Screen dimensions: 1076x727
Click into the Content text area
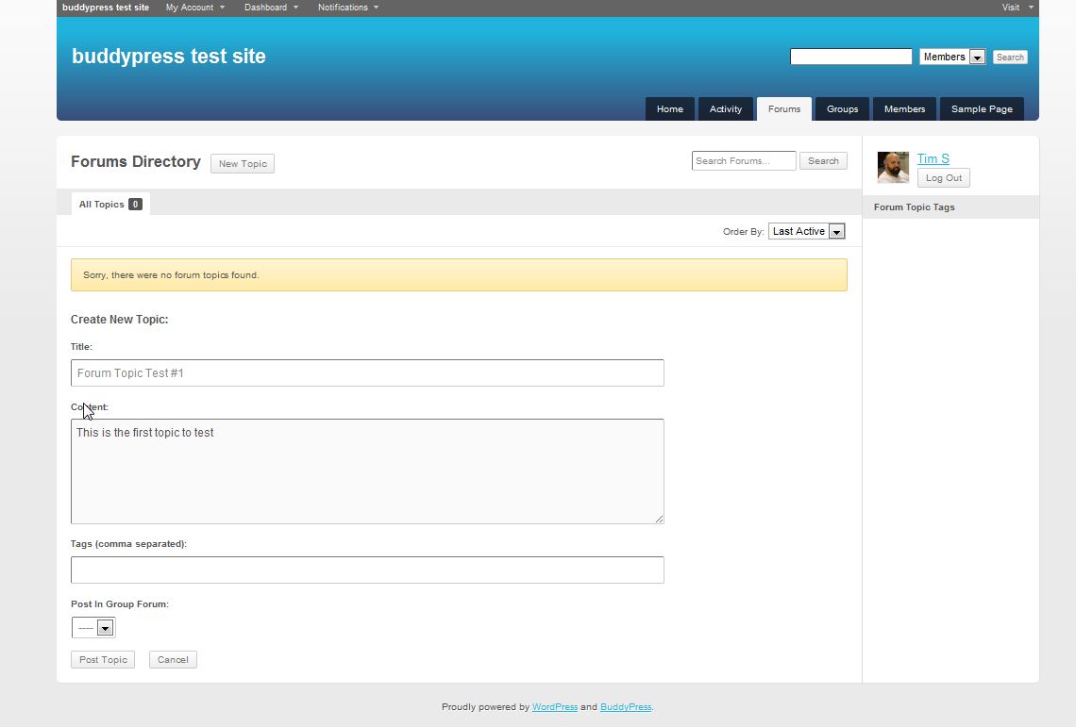[367, 471]
